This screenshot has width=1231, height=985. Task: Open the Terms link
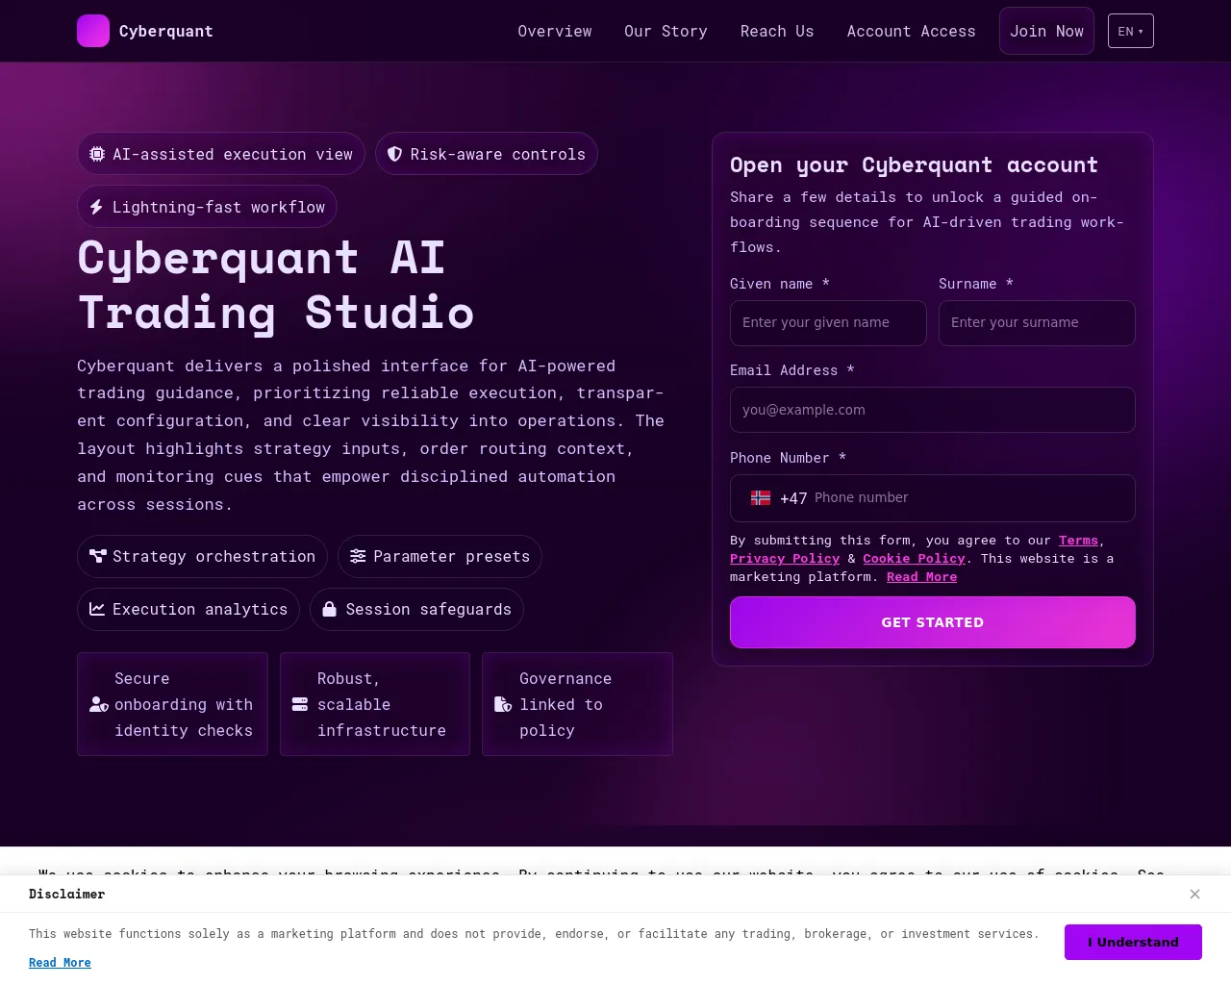(x=1078, y=541)
